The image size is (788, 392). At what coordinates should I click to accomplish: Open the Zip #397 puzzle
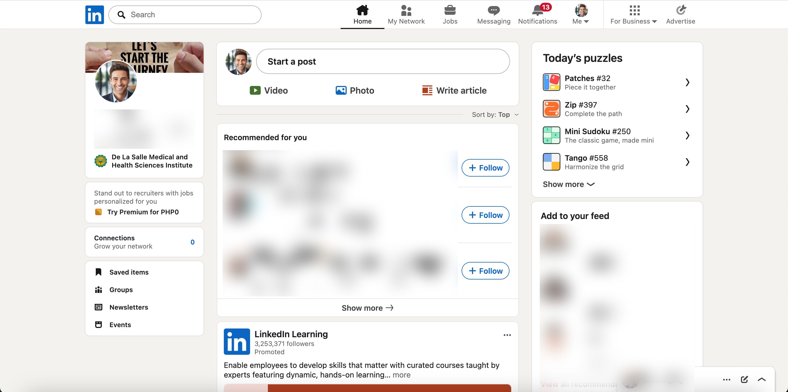click(x=616, y=109)
